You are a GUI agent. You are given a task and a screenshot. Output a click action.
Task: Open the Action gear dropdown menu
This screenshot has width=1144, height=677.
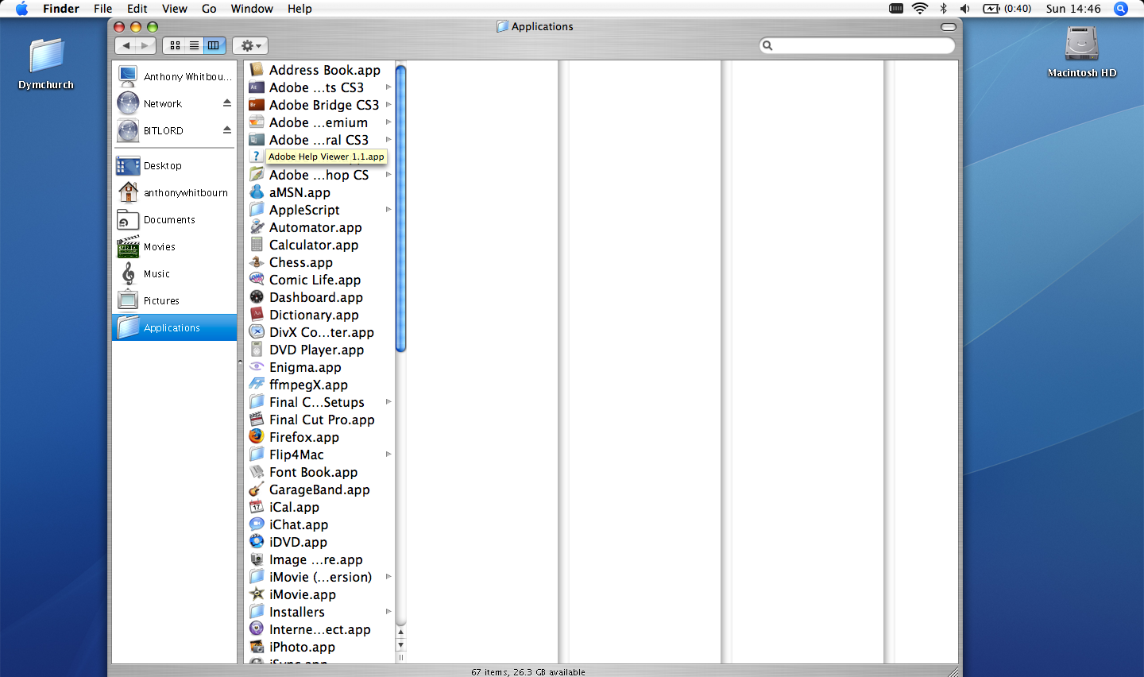pyautogui.click(x=250, y=45)
